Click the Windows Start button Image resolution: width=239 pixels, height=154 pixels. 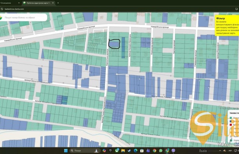(x=66, y=150)
